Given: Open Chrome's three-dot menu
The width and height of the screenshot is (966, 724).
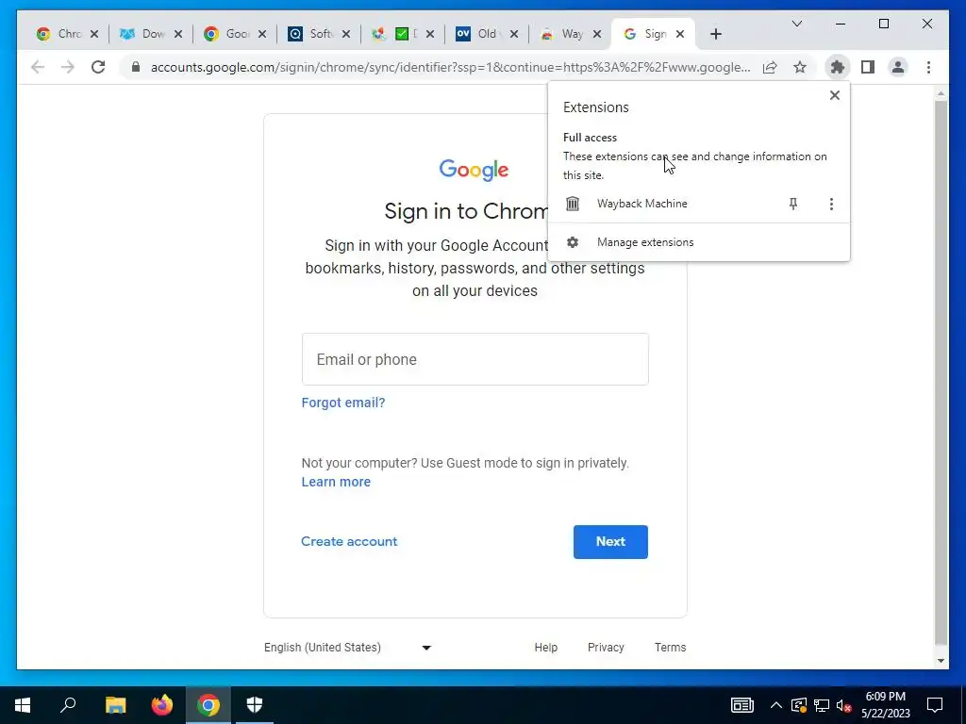Looking at the screenshot, I should point(928,67).
